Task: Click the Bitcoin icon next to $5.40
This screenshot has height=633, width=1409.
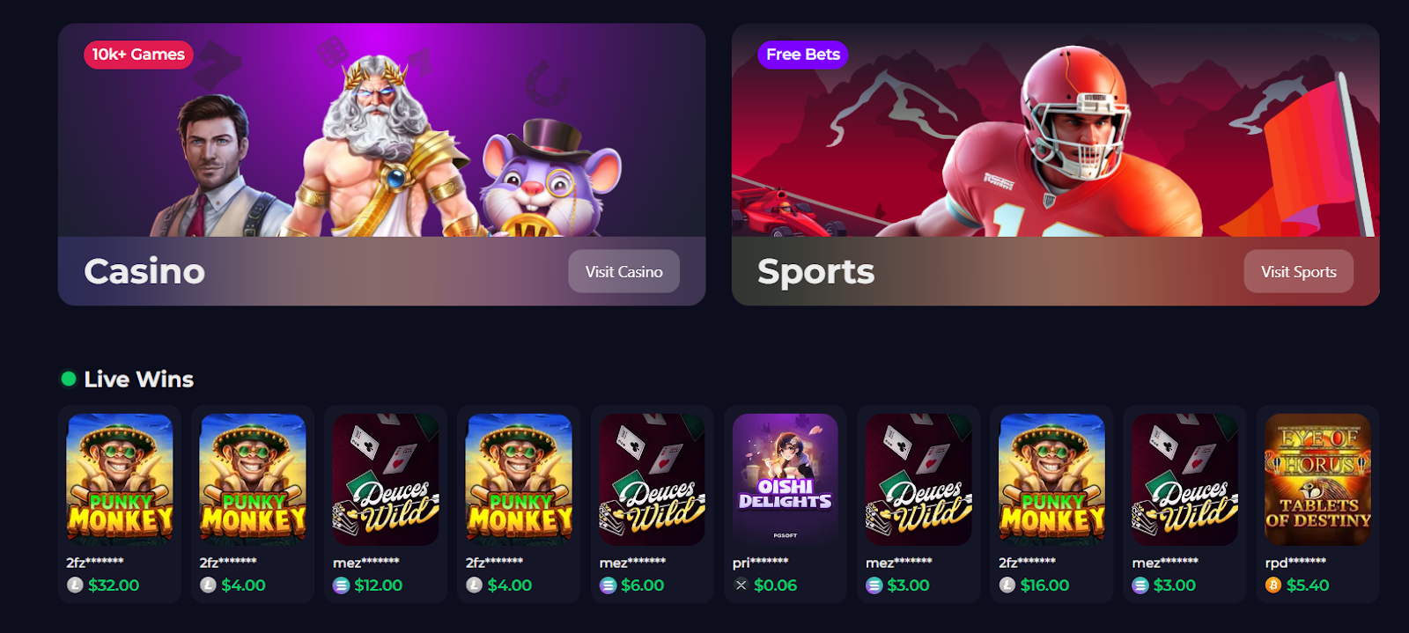Action: (x=1273, y=585)
